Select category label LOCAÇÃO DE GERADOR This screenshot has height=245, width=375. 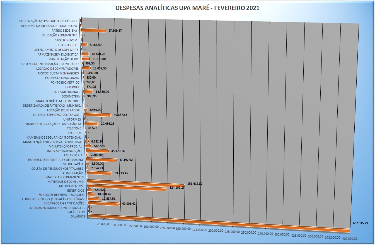tap(64, 110)
